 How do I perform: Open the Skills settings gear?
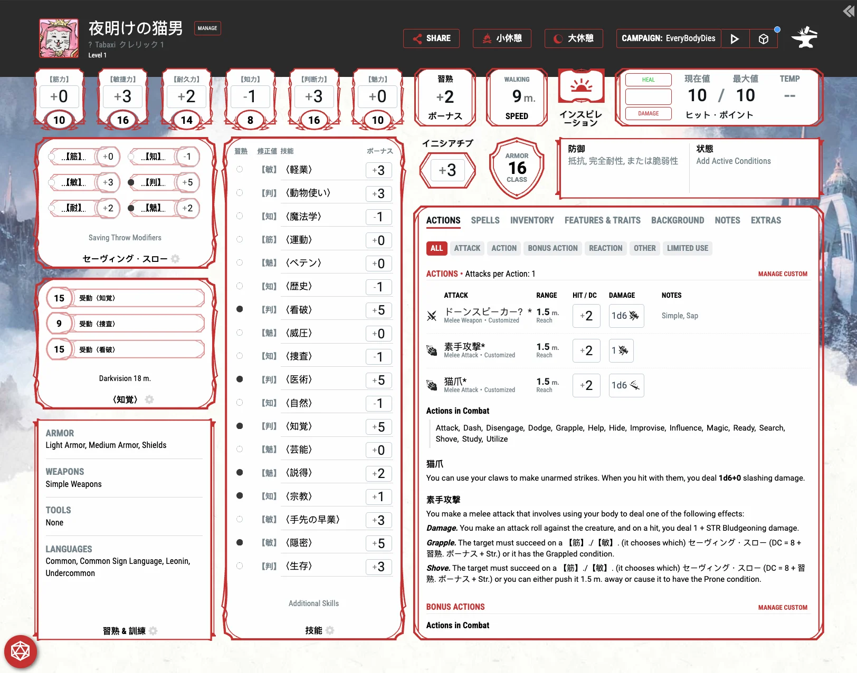pyautogui.click(x=330, y=630)
